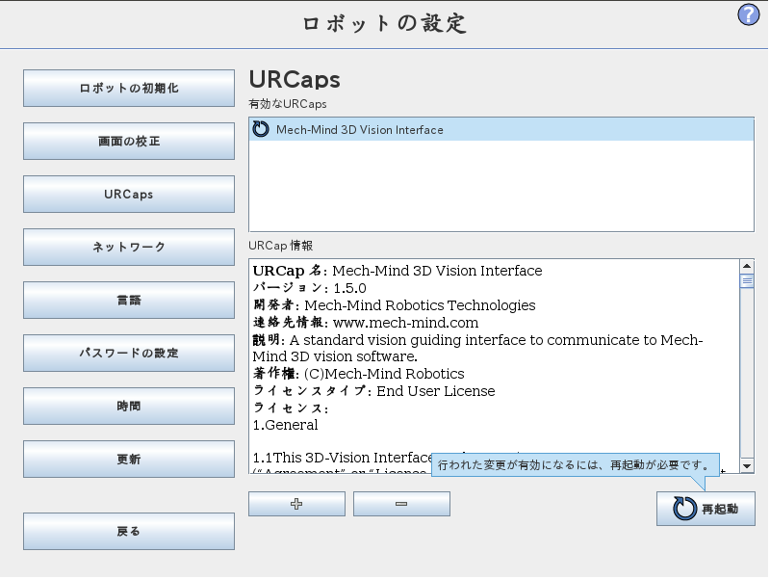This screenshot has width=770, height=579.
Task: Open 言語 language settings
Action: click(x=129, y=300)
